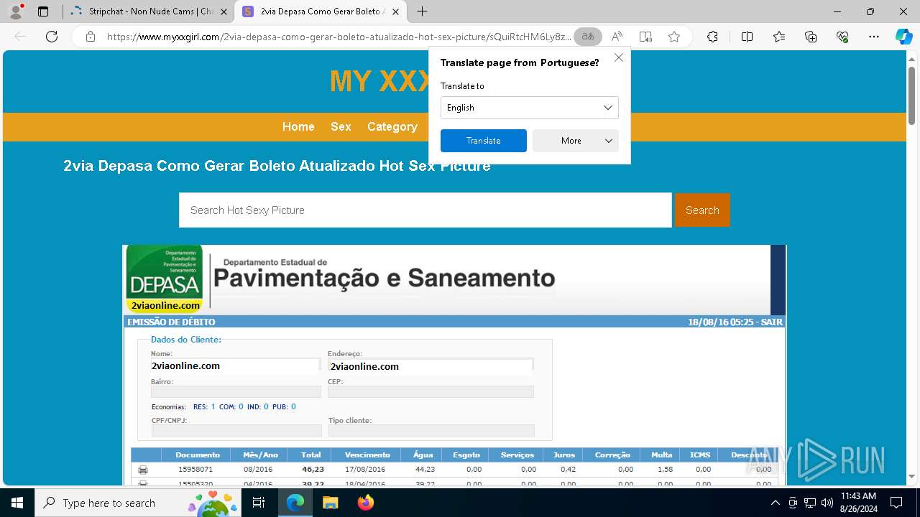
Task: Show translate options icon in address bar
Action: pos(588,37)
